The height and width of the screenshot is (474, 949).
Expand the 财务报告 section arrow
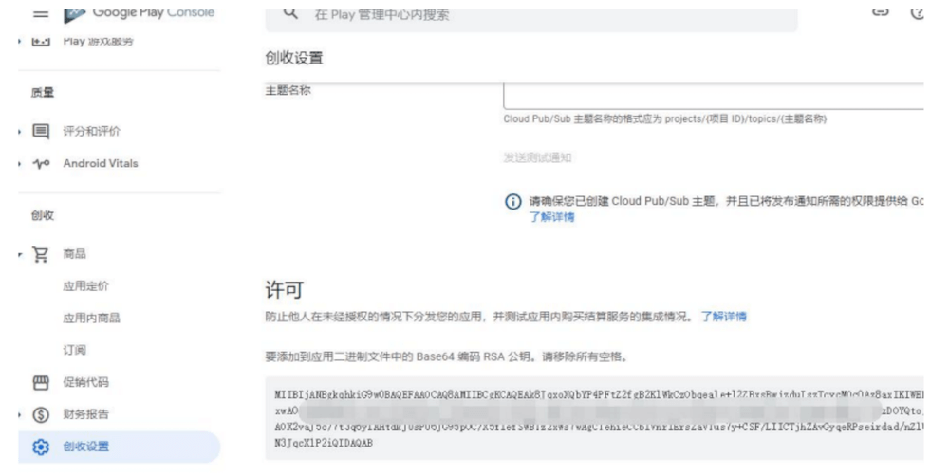point(19,414)
